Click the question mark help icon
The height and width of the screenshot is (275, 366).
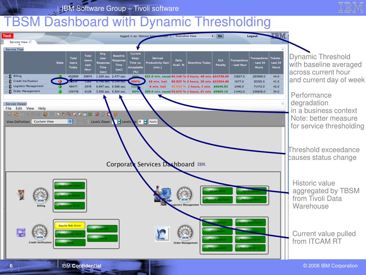tap(115, 114)
